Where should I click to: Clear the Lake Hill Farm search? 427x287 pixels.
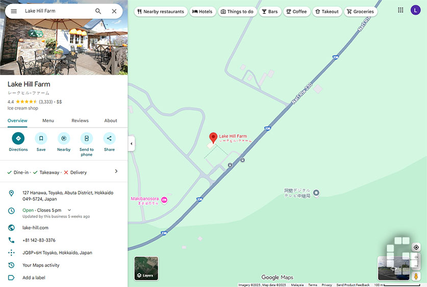pyautogui.click(x=114, y=11)
